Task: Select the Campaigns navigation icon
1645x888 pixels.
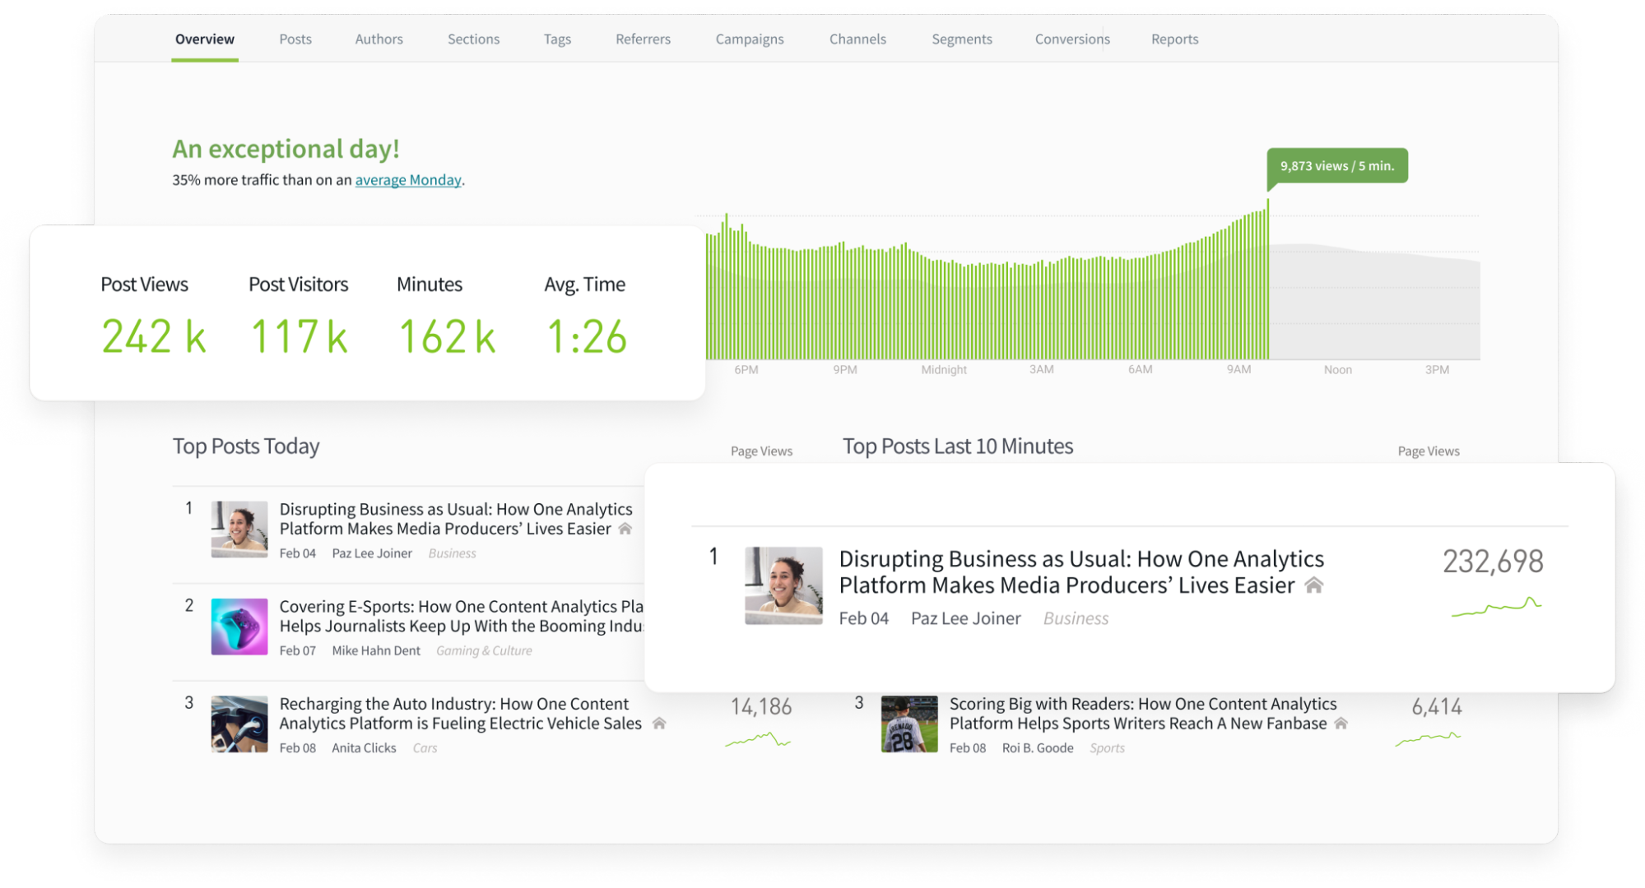Action: coord(749,39)
